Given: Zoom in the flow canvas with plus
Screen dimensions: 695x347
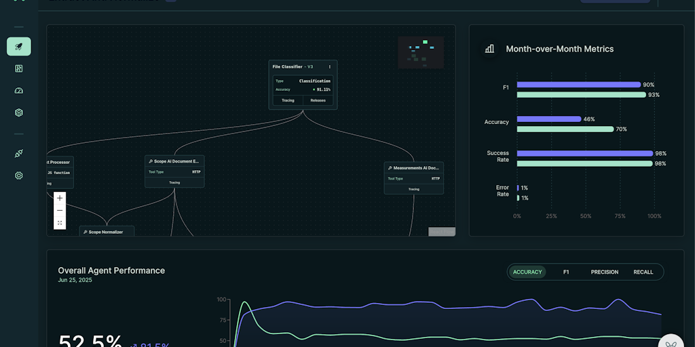Looking at the screenshot, I should tap(60, 198).
